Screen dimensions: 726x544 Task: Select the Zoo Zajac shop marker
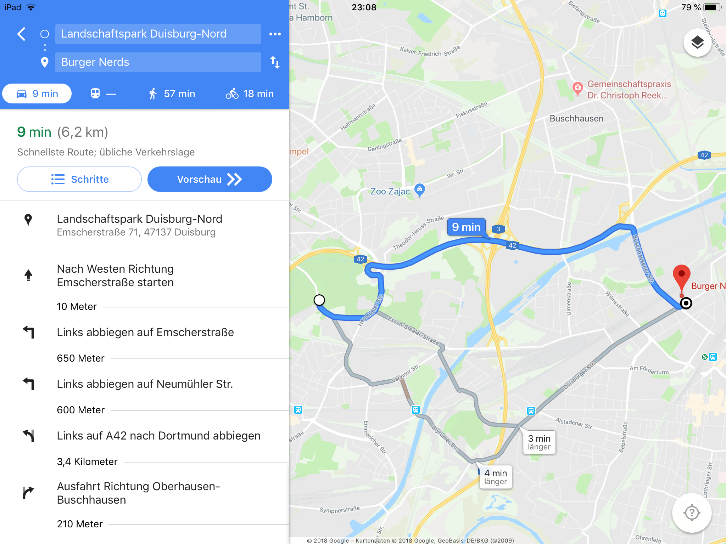pyautogui.click(x=420, y=190)
